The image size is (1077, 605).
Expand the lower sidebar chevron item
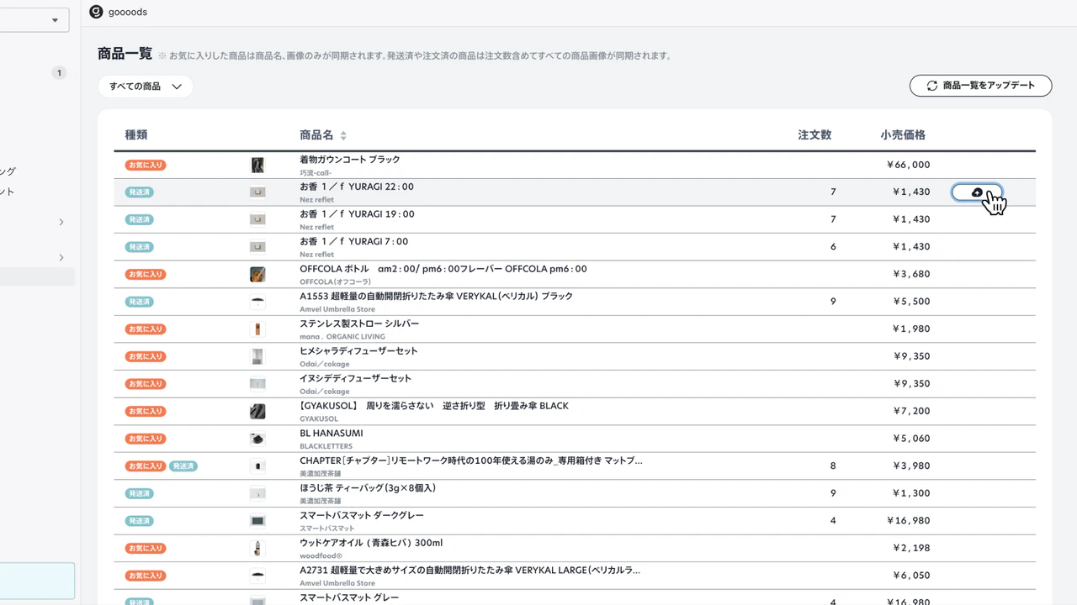click(61, 257)
